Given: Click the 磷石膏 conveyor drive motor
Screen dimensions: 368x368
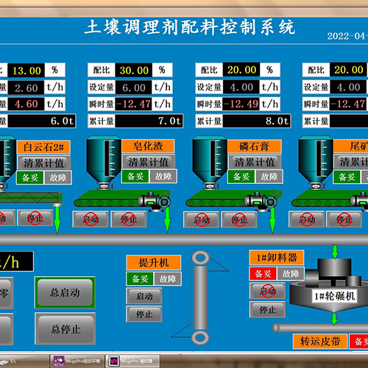Looking at the screenshot, I should 261,202.
